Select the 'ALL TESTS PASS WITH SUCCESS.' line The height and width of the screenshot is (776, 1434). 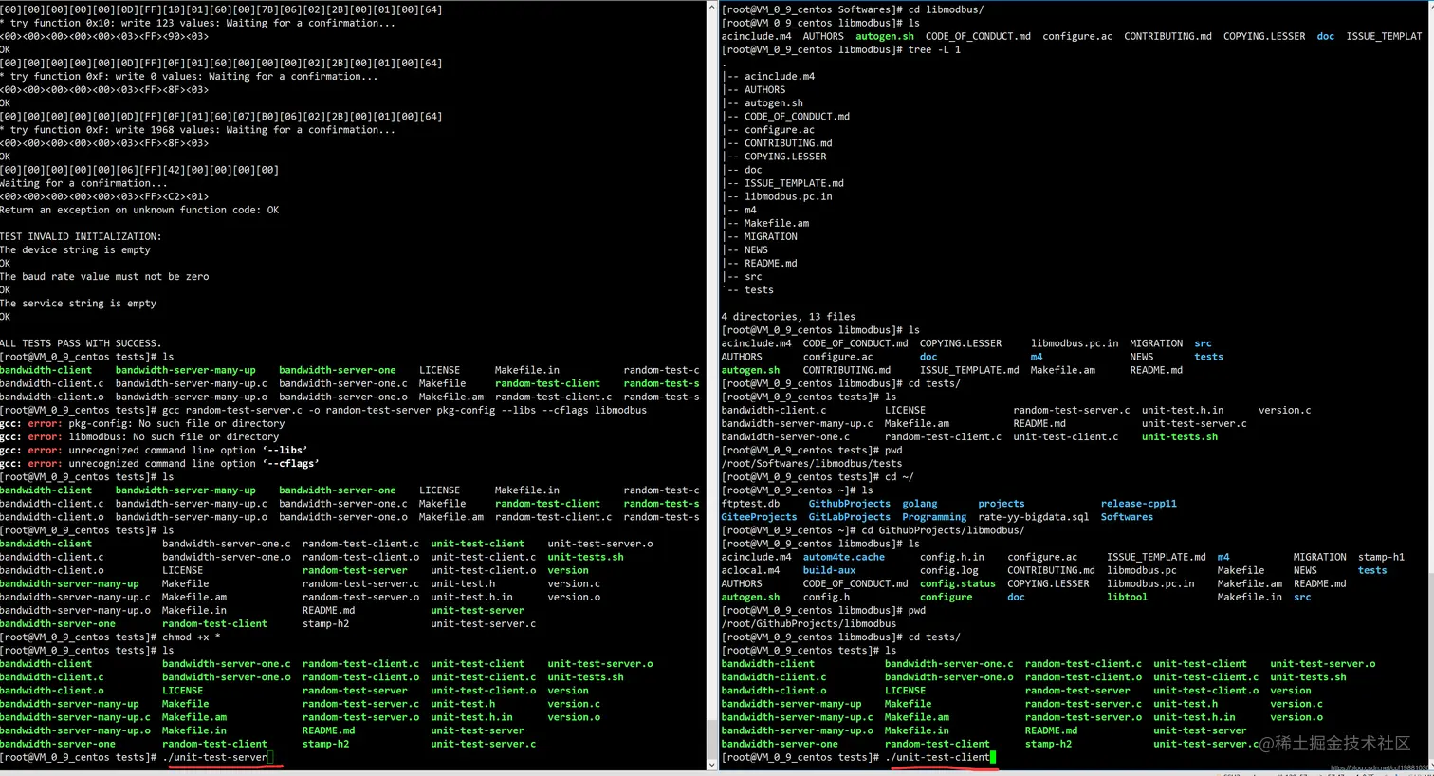tap(81, 343)
